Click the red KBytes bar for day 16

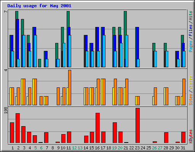pos(97,128)
